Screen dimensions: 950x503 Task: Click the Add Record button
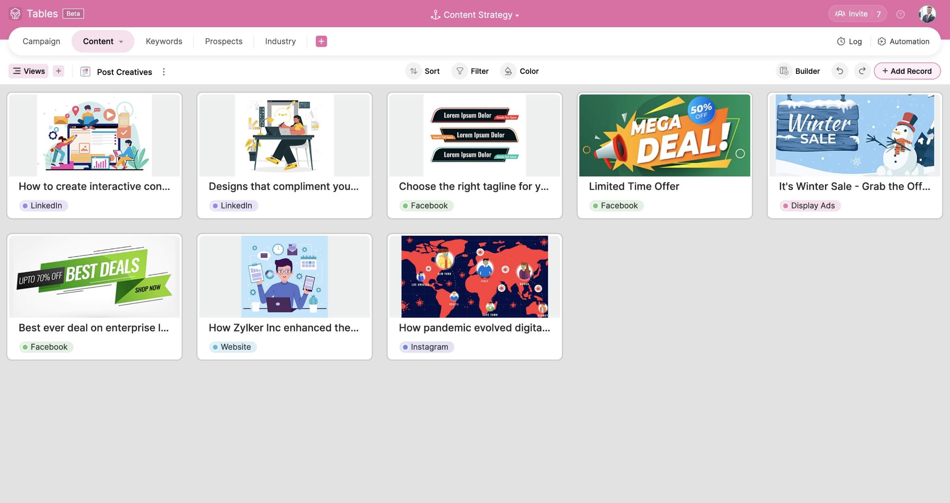pos(907,71)
